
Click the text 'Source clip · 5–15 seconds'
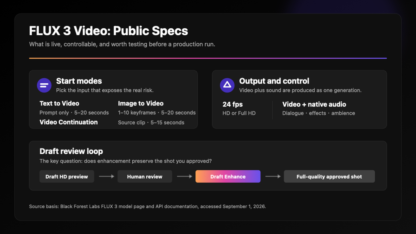pyautogui.click(x=151, y=122)
